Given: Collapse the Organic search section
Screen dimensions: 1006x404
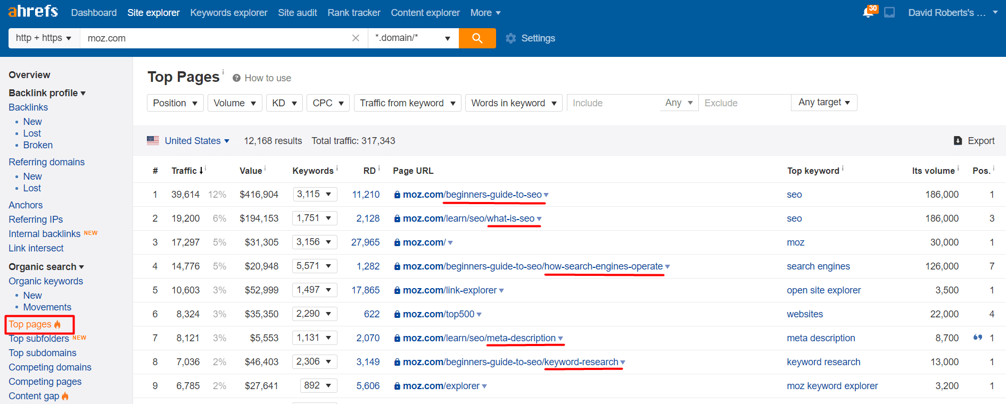Looking at the screenshot, I should point(46,267).
